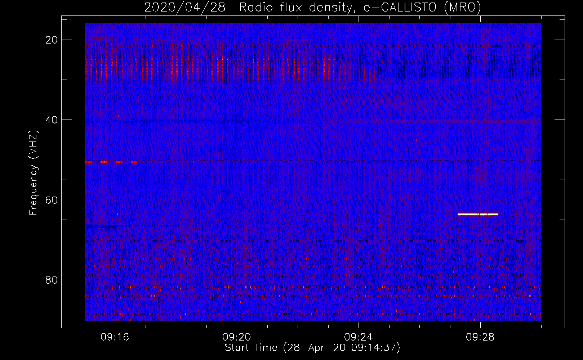Click the 'Frequency (MHZ)' axis label
This screenshot has width=583, height=360.
click(x=33, y=173)
